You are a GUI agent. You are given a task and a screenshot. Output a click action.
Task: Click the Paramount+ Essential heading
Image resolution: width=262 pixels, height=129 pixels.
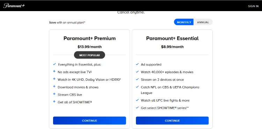pyautogui.click(x=172, y=38)
